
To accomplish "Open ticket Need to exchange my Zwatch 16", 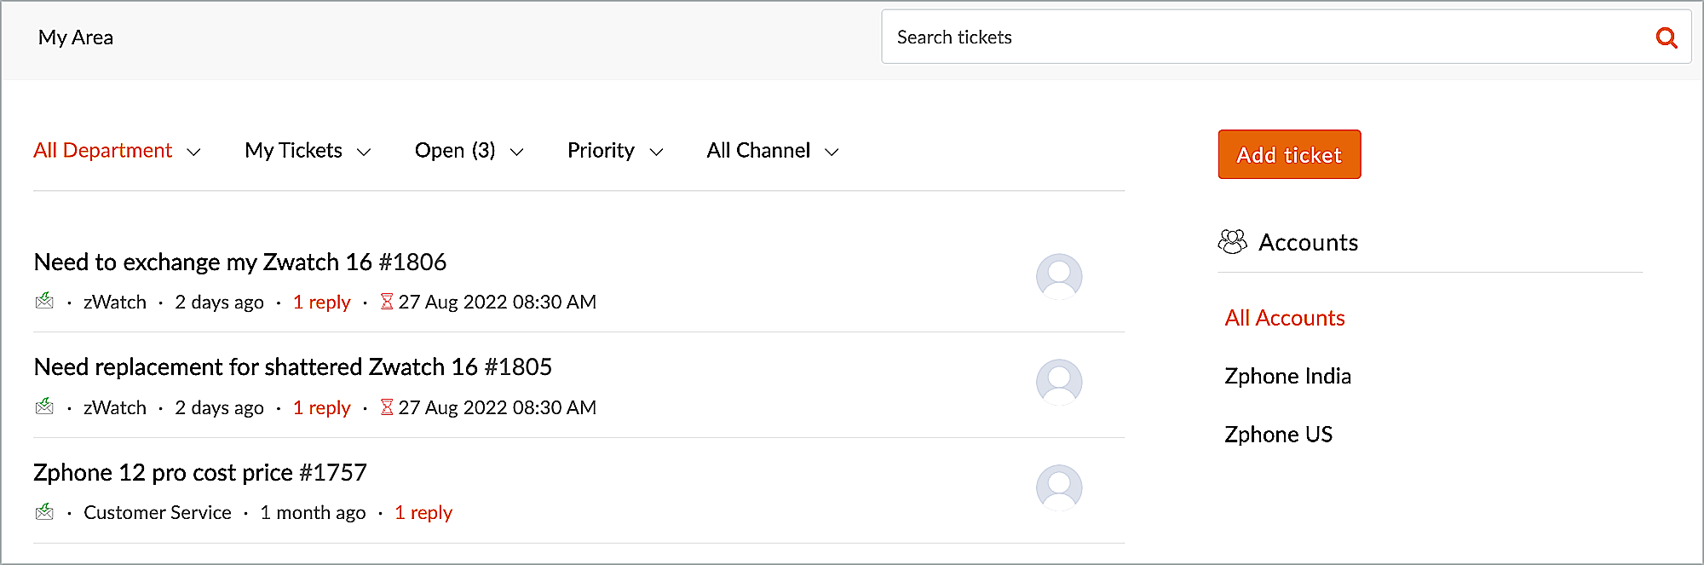I will pos(239,262).
